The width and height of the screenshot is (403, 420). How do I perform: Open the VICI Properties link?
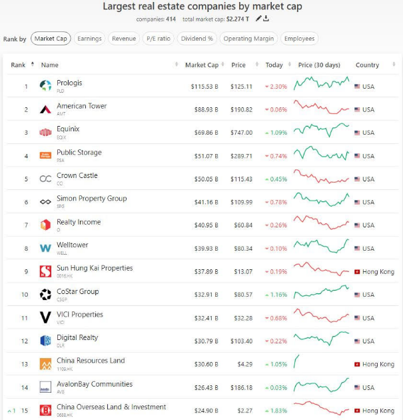[x=80, y=315]
